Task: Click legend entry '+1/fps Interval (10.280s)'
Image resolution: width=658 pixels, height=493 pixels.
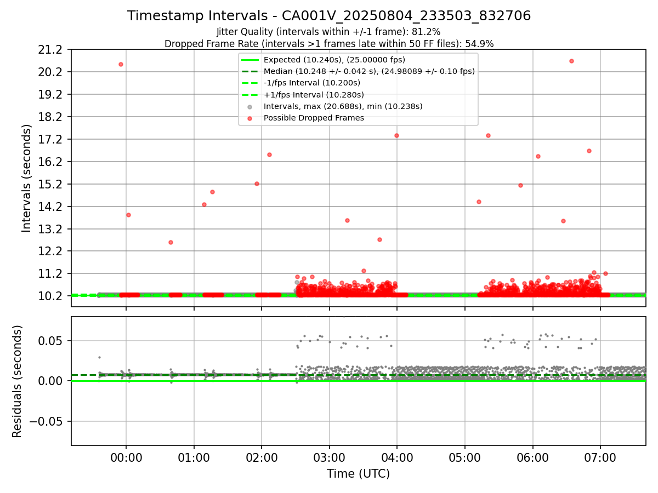Action: coord(313,95)
